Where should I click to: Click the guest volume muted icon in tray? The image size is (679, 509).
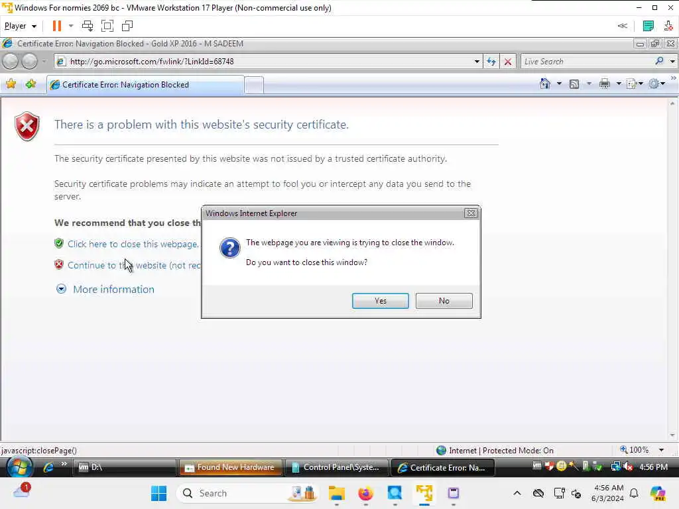pos(628,467)
